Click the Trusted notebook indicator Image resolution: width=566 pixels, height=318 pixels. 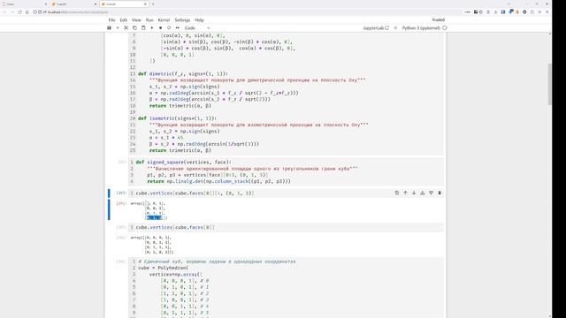point(439,19)
